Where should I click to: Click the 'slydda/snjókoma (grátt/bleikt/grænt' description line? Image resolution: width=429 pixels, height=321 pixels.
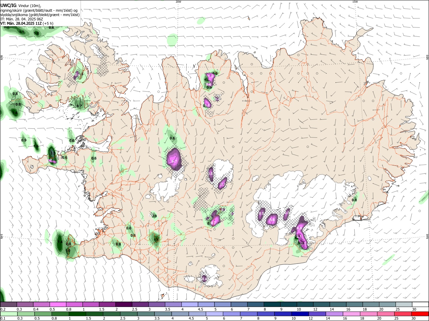40,15
